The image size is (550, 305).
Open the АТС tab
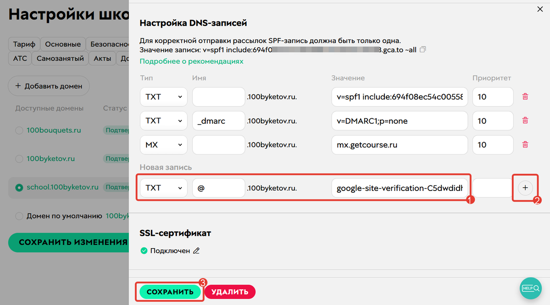(20, 59)
